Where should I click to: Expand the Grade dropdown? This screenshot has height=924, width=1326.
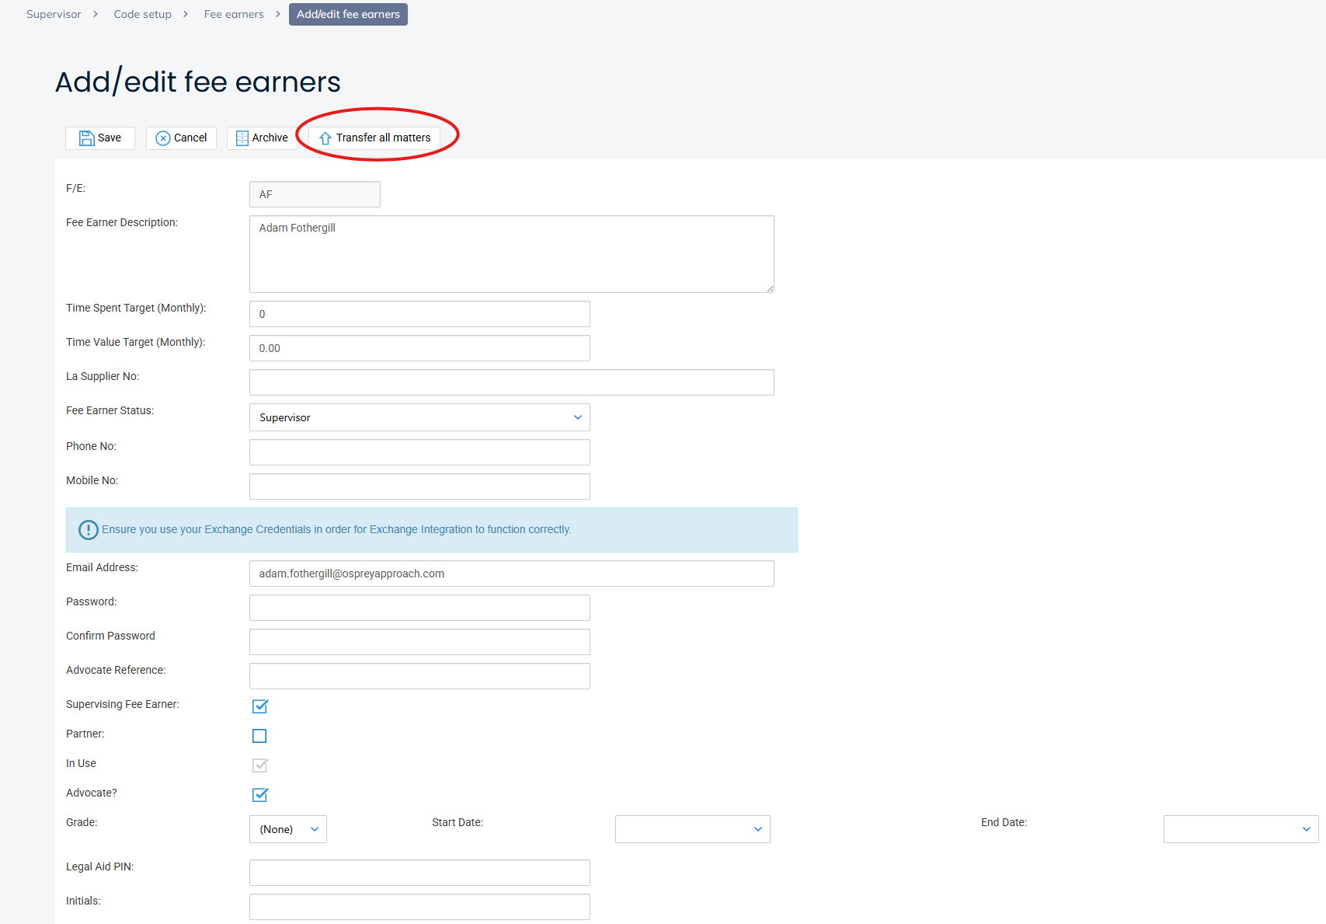pos(288,829)
